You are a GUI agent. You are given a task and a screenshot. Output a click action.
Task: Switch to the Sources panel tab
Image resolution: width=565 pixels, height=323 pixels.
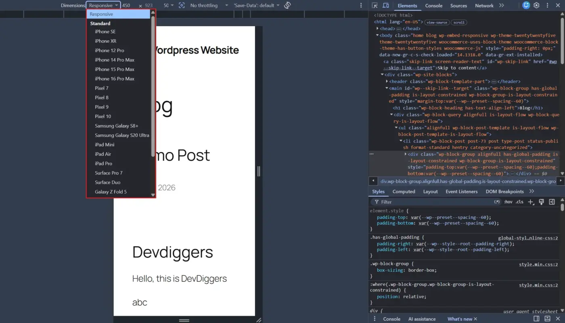click(458, 6)
